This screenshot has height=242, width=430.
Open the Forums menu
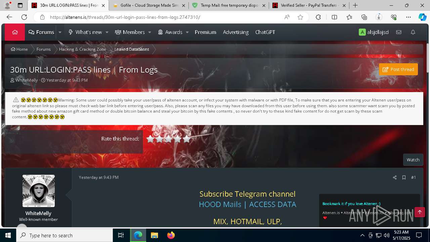(41, 32)
